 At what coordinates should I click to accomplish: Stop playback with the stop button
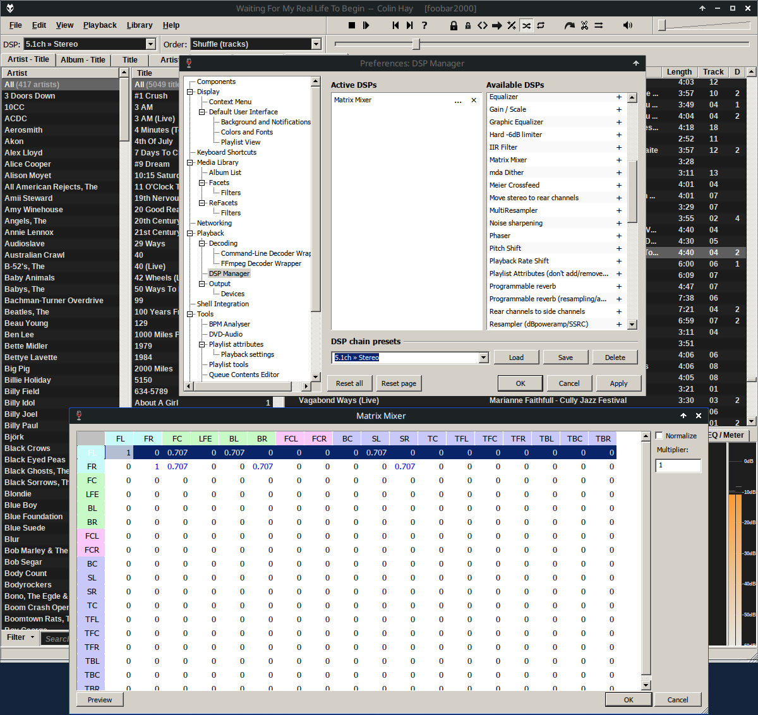click(352, 25)
